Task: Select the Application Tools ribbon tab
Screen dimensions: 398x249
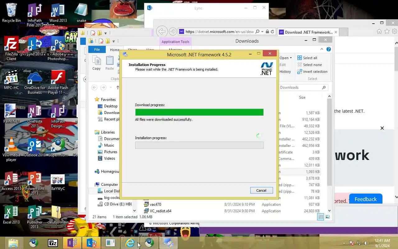Action: 175,42
